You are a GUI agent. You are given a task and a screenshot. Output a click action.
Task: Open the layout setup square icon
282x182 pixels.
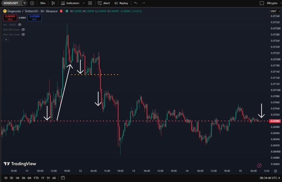pyautogui.click(x=262, y=3)
